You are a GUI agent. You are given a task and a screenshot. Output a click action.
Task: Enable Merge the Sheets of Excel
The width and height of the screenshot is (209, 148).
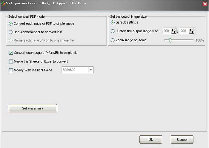(x=11, y=62)
